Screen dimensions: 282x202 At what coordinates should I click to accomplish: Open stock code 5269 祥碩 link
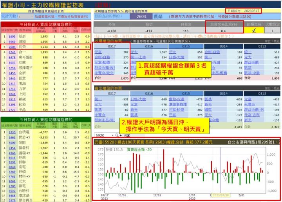coord(12,172)
